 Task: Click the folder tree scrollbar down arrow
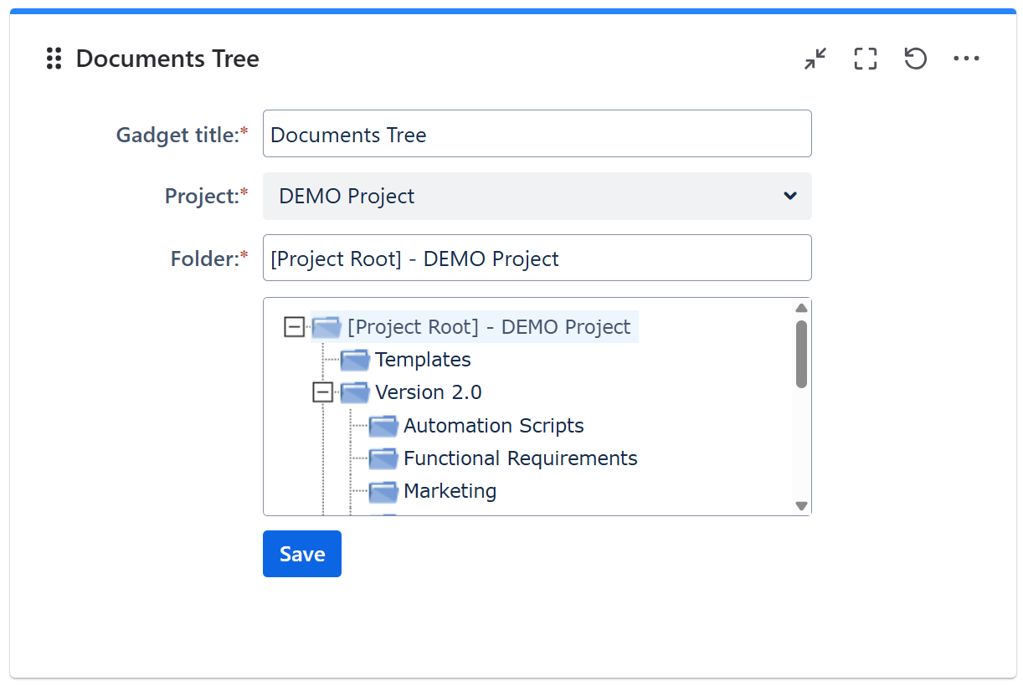tap(801, 505)
